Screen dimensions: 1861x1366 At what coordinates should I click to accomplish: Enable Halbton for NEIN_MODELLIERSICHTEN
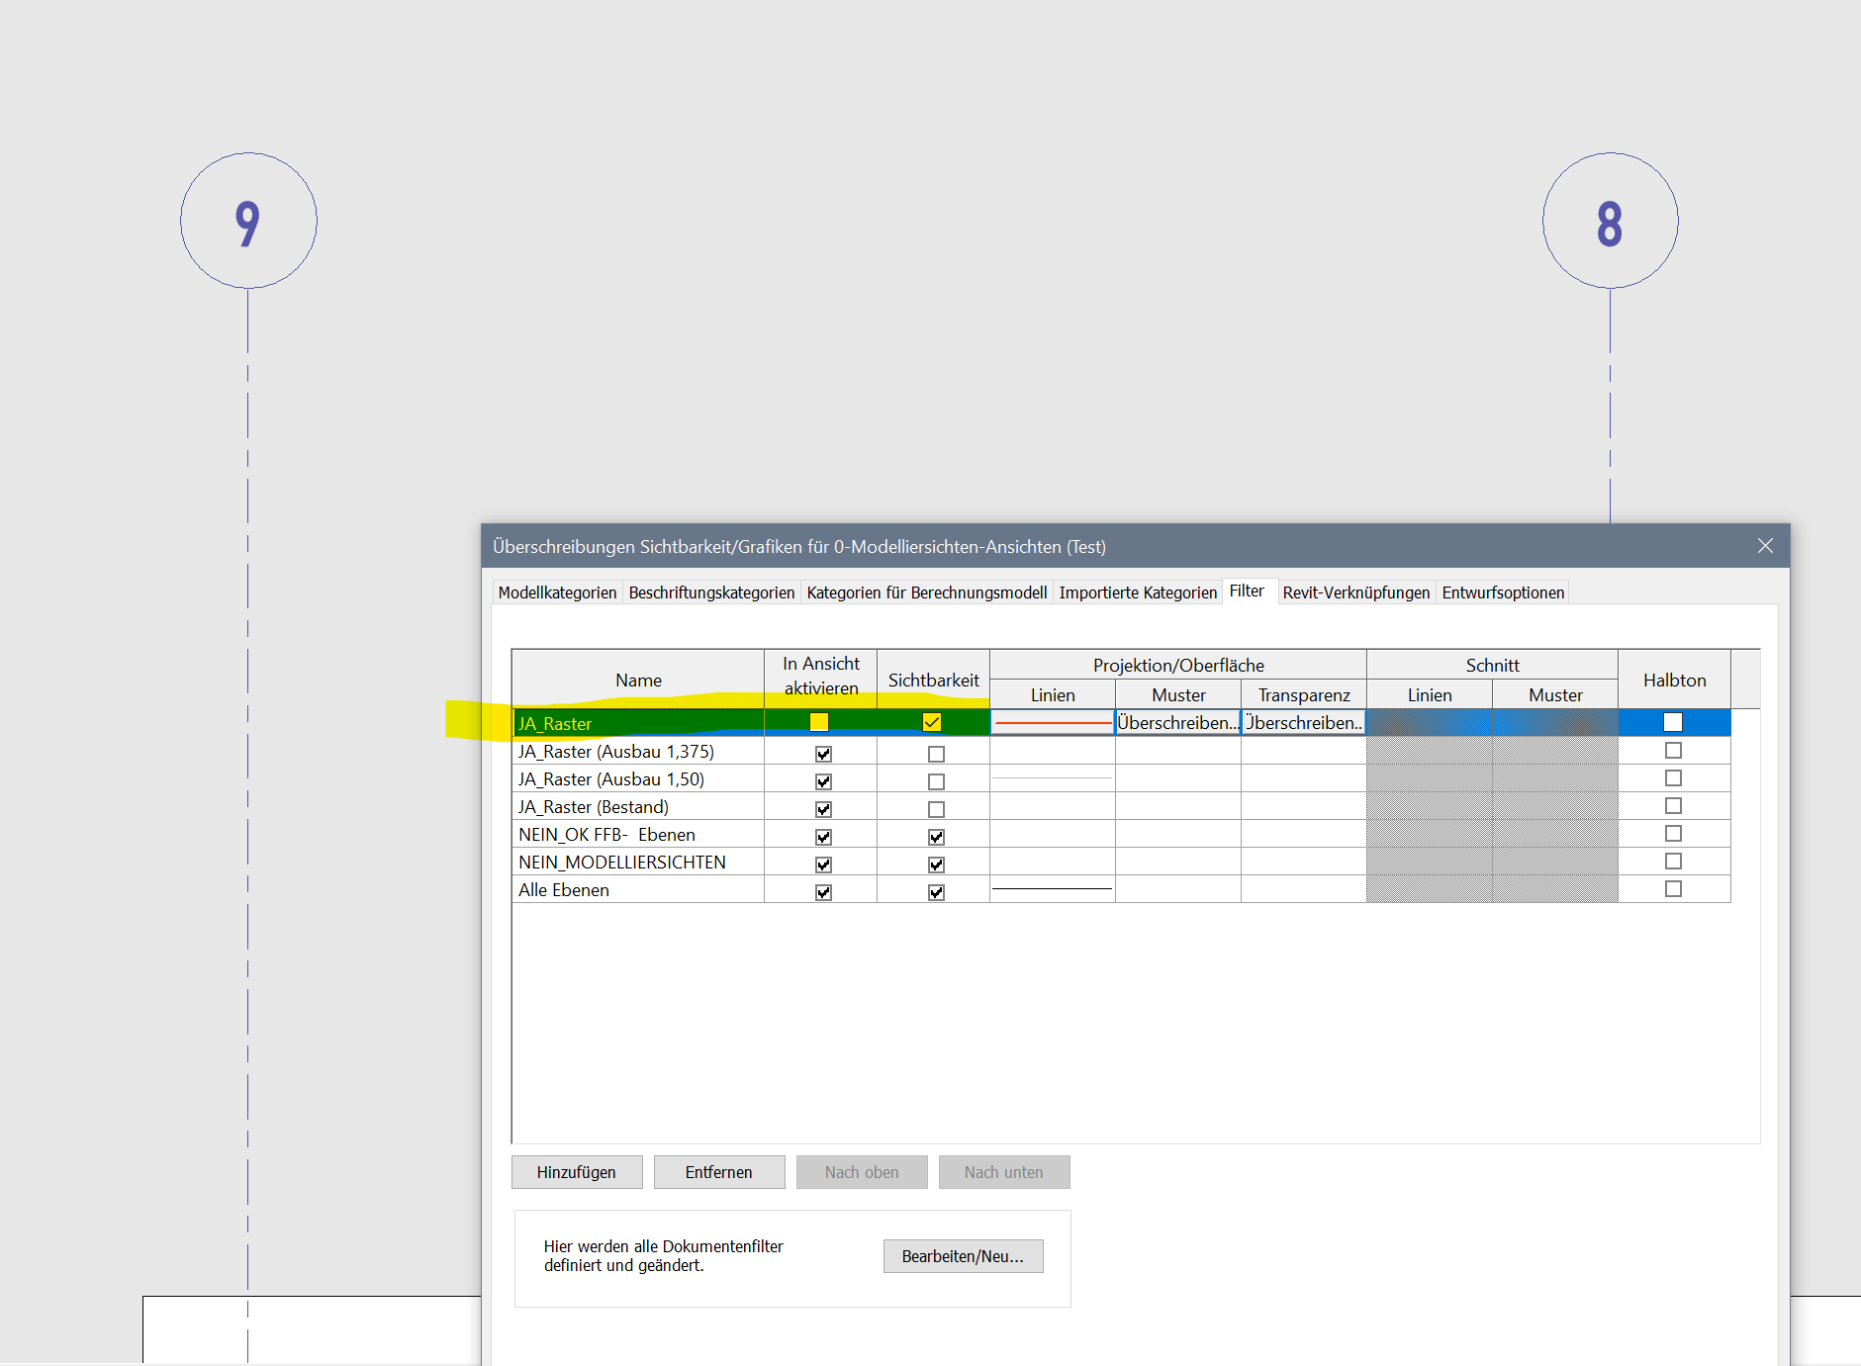pyautogui.click(x=1673, y=862)
